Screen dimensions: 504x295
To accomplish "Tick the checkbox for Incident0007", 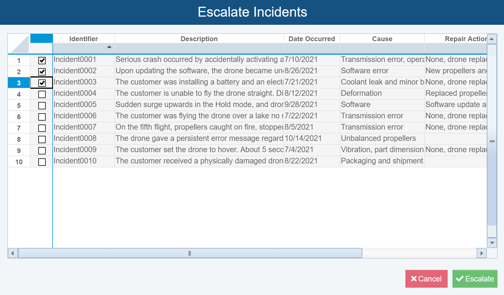I will (x=42, y=128).
